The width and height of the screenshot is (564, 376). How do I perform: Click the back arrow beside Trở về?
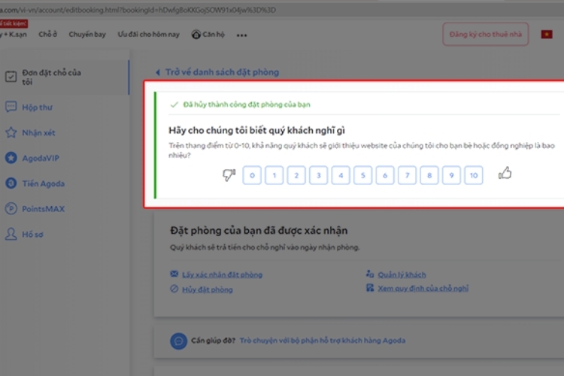[x=158, y=72]
